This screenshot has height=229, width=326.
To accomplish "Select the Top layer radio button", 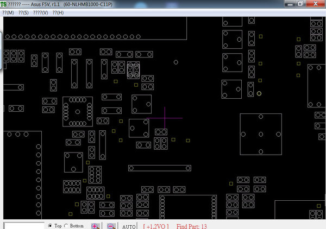I will click(50, 225).
